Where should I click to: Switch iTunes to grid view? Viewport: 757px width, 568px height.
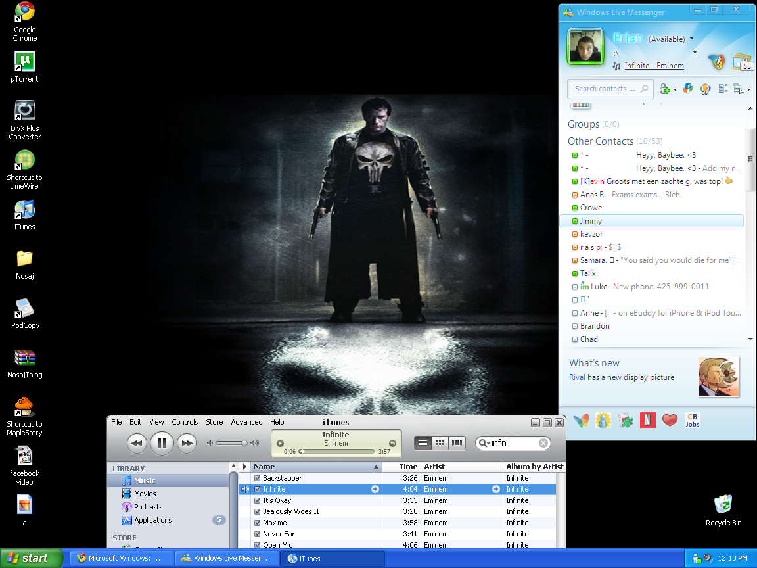[x=440, y=443]
